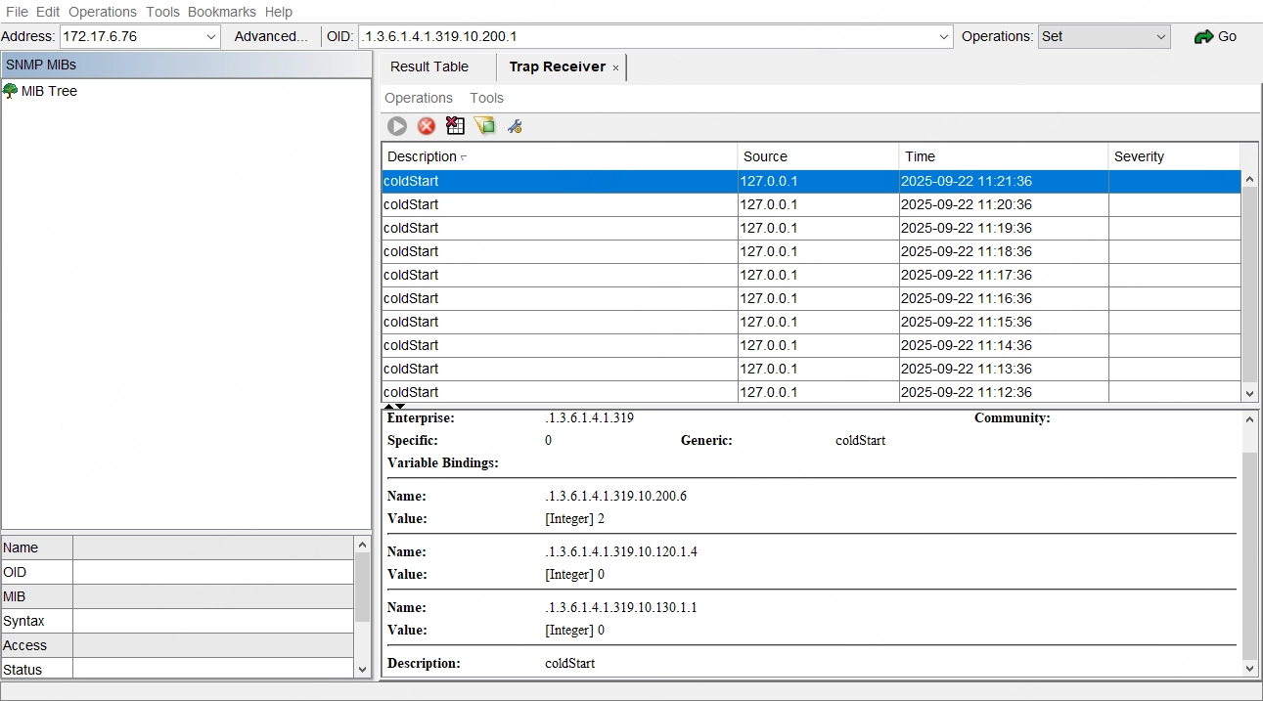Viewport: 1263px width, 701px height.
Task: Switch to the Result Table tab
Action: tap(429, 66)
